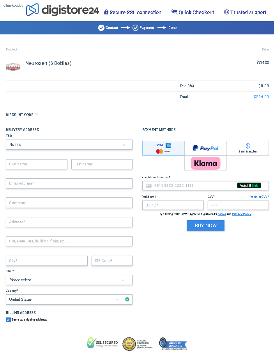The width and height of the screenshot is (274, 355).
Task: Click the BUY NOW button
Action: pos(206,226)
